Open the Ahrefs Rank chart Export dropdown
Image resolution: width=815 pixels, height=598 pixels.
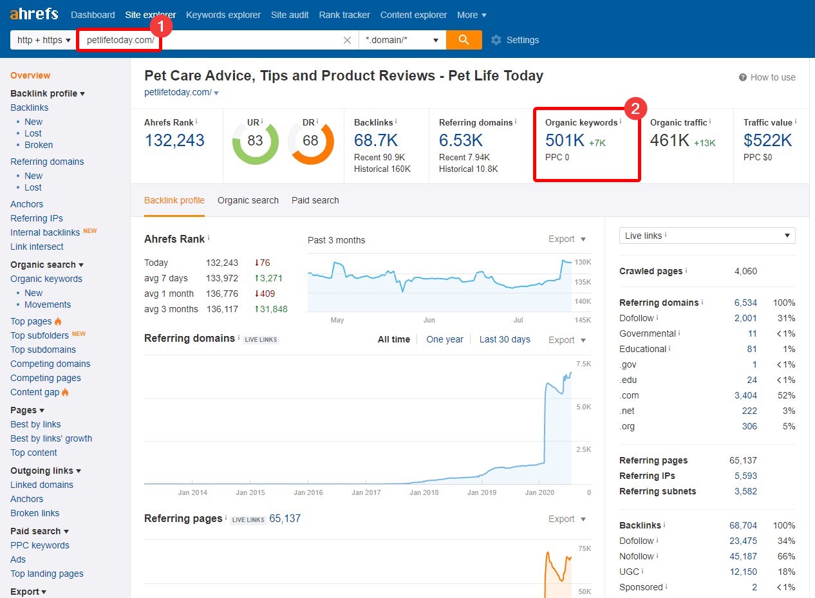pos(567,239)
